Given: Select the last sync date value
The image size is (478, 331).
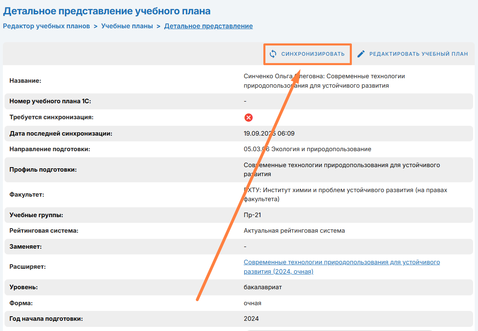Looking at the screenshot, I should tap(269, 134).
